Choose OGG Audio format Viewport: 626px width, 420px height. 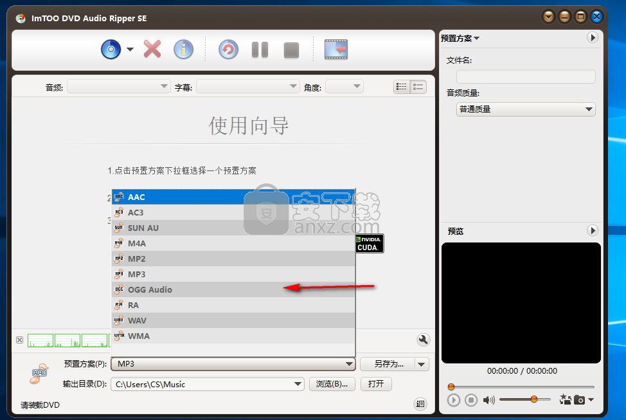click(233, 289)
